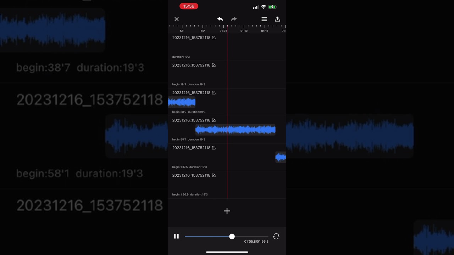The width and height of the screenshot is (454, 255).
Task: Click the 'begin:1:36.9 duration:19'3' label
Action: 190,194
